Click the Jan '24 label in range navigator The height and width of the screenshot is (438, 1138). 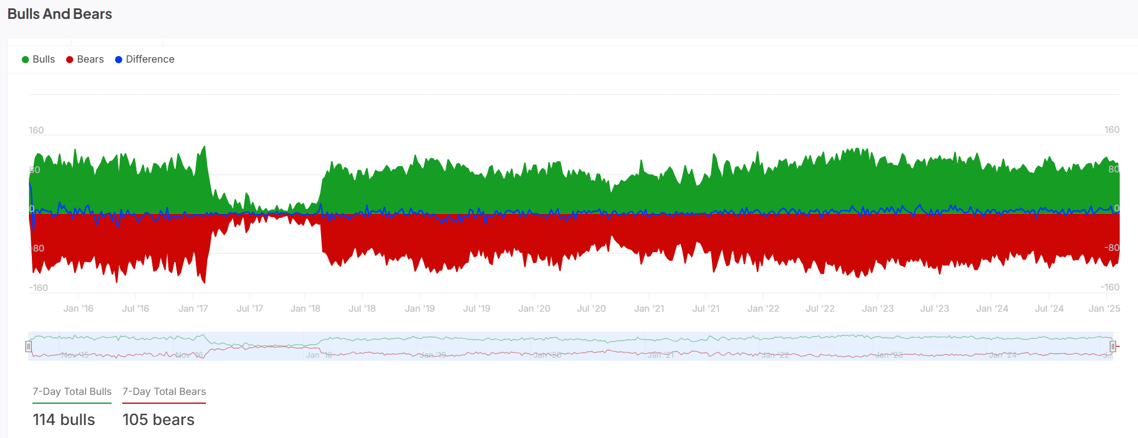pyautogui.click(x=1003, y=355)
